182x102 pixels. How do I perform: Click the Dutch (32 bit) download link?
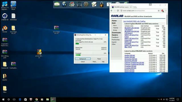click(x=129, y=70)
